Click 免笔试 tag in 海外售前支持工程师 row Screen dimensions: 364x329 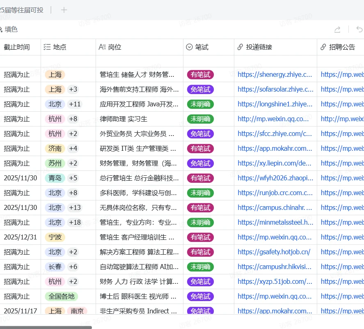(200, 90)
